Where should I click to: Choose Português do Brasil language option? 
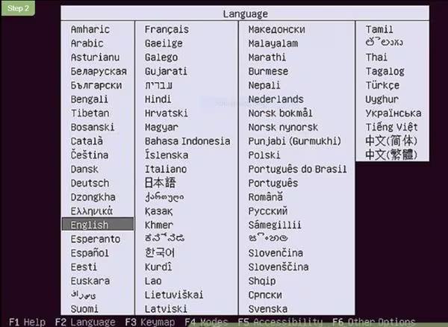[x=297, y=169]
